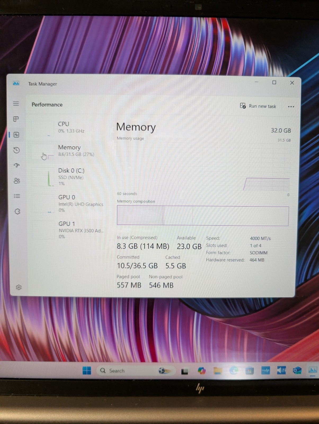The height and width of the screenshot is (424, 319).
Task: Click the 'Performance' page heading
Action: 47,105
